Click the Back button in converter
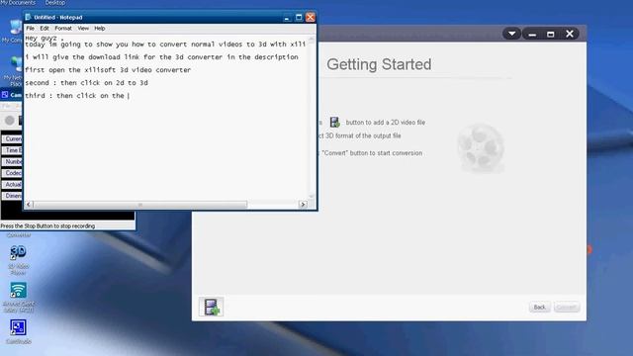Viewport: 633px width, 356px height. pyautogui.click(x=539, y=308)
